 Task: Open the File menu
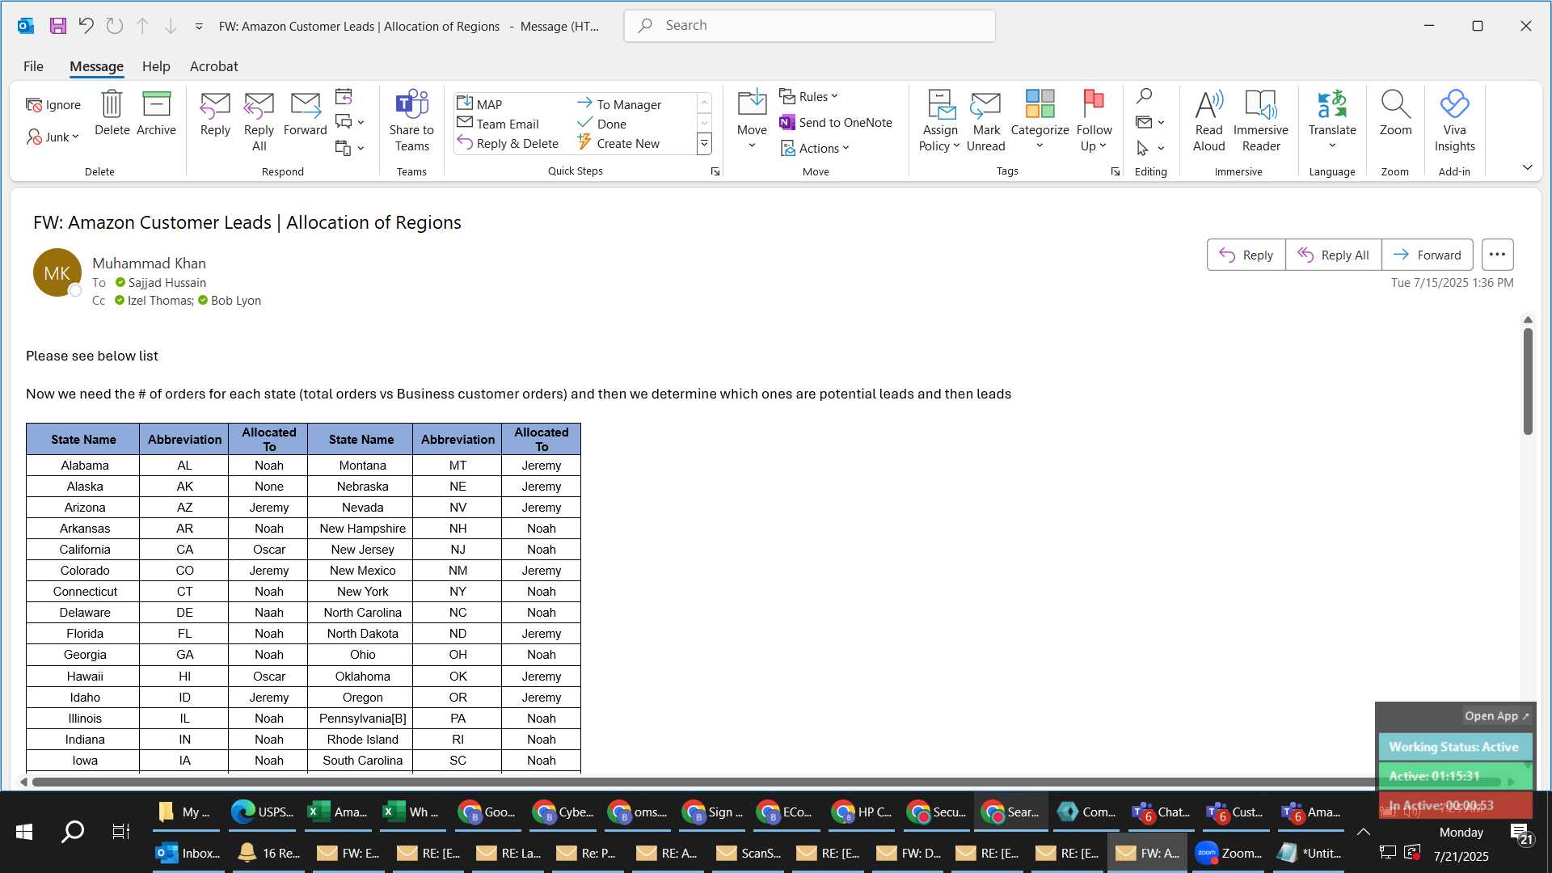click(33, 66)
